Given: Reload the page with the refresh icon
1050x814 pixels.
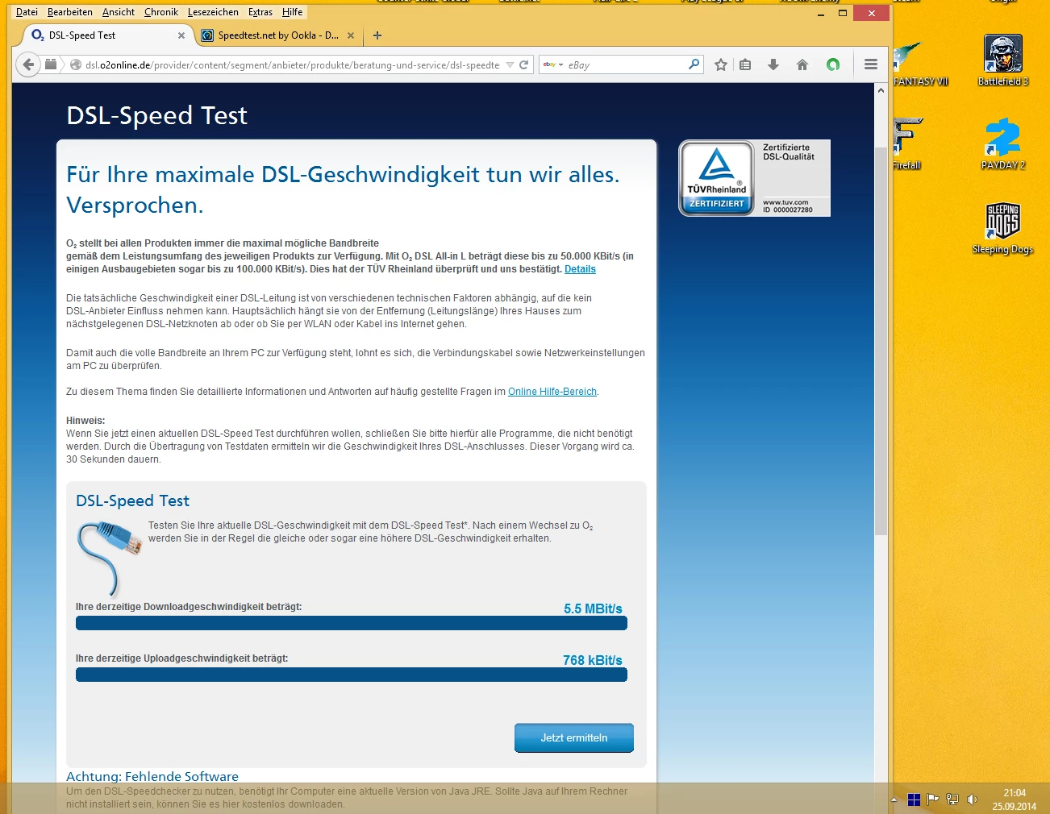Looking at the screenshot, I should (x=523, y=64).
